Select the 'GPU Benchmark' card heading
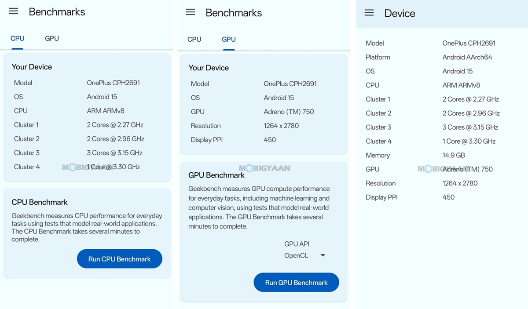 coord(216,175)
